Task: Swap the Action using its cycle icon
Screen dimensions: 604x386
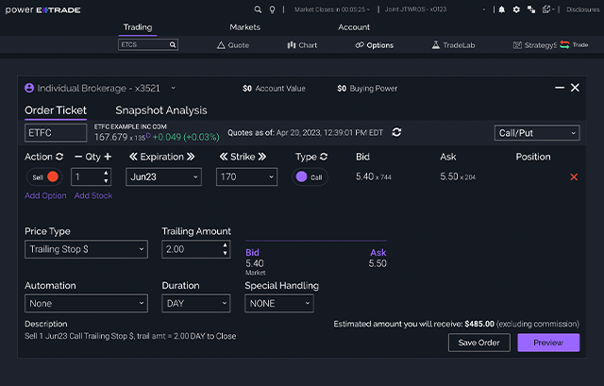Action: (60, 157)
